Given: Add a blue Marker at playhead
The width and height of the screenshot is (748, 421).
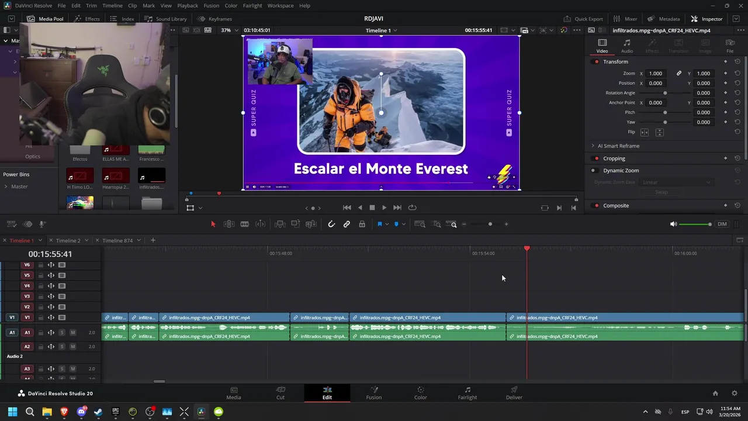Looking at the screenshot, I should click(396, 224).
